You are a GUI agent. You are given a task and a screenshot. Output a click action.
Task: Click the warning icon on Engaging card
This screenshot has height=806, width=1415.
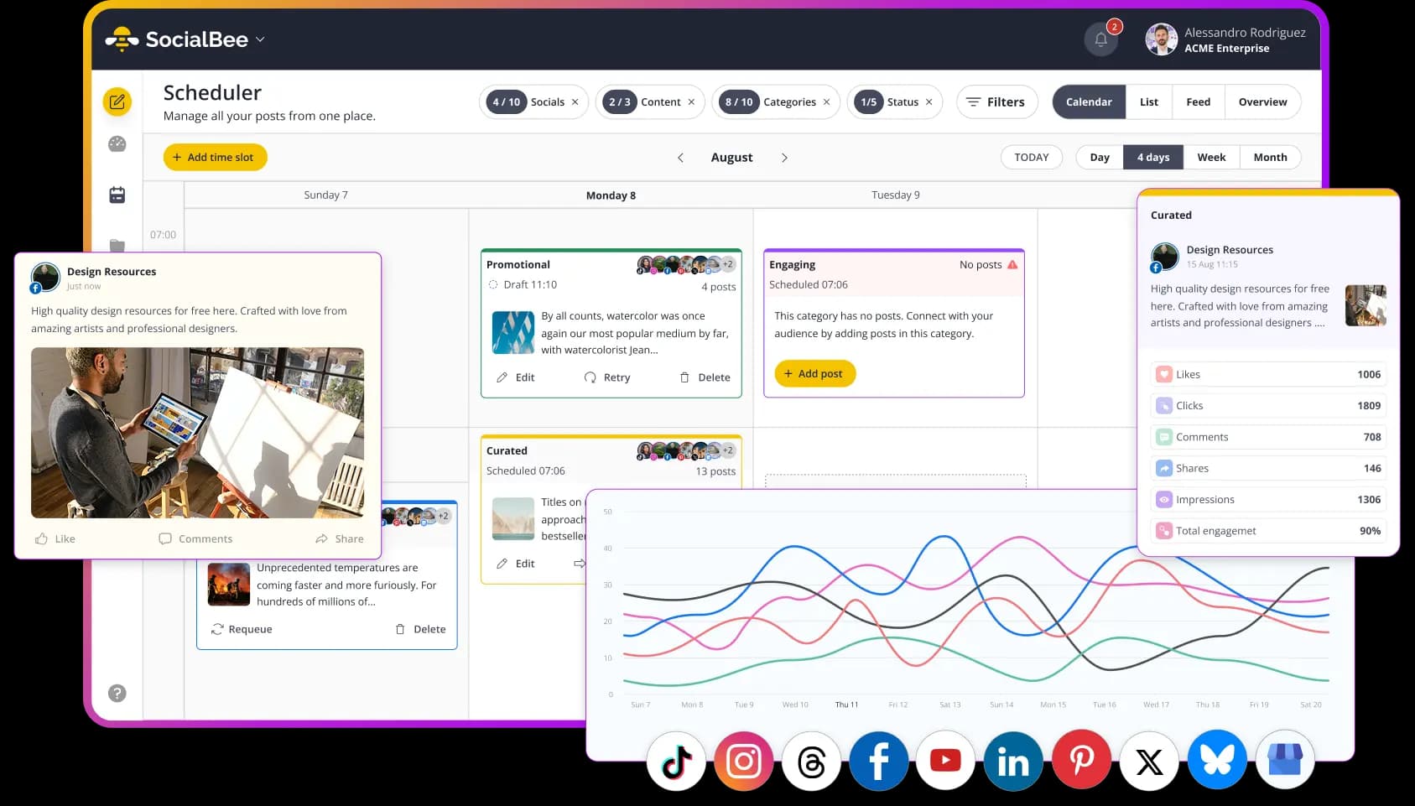click(1012, 264)
